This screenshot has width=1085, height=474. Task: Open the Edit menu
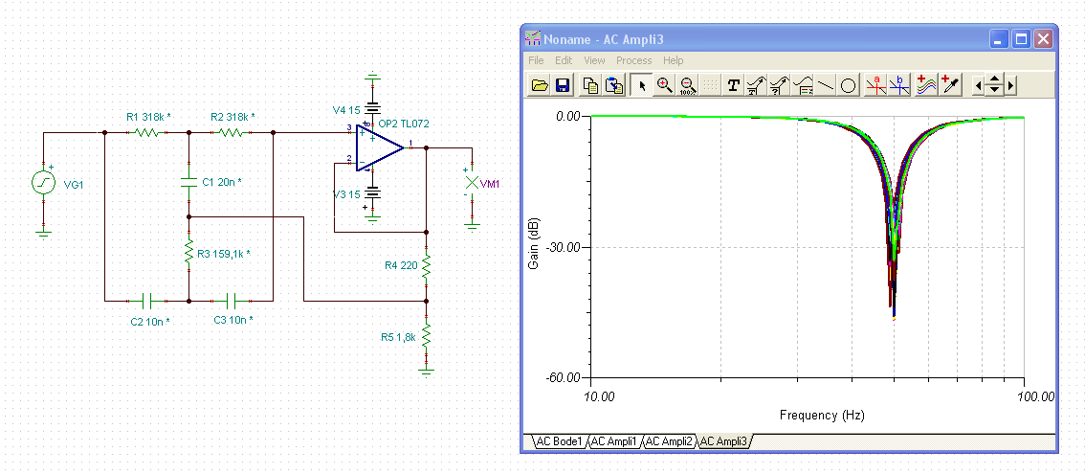564,60
